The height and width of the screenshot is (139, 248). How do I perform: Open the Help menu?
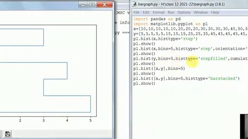click(215, 12)
